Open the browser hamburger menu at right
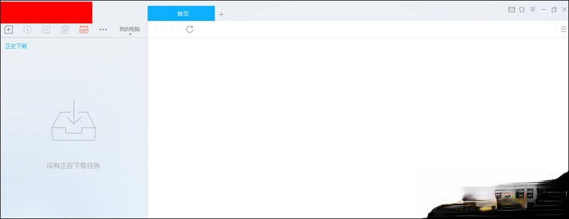The width and height of the screenshot is (569, 219). [x=563, y=30]
